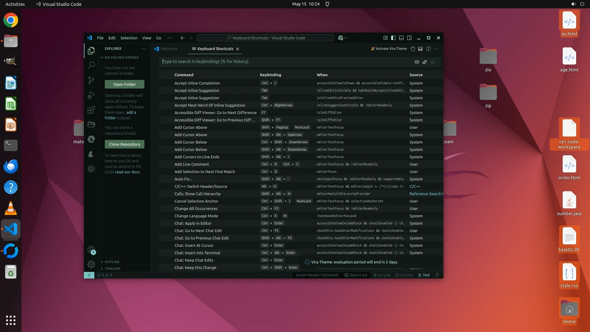Toggle the Record Keys keyboard icon
This screenshot has height=332, width=590.
click(417, 62)
